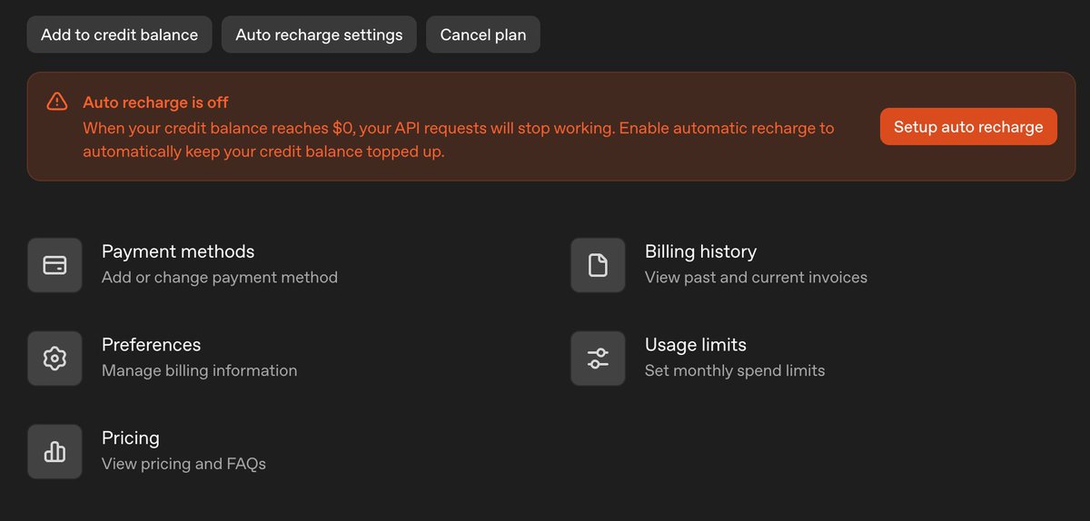Open Auto recharge settings
Viewport: 1090px width, 521px height.
coord(319,34)
